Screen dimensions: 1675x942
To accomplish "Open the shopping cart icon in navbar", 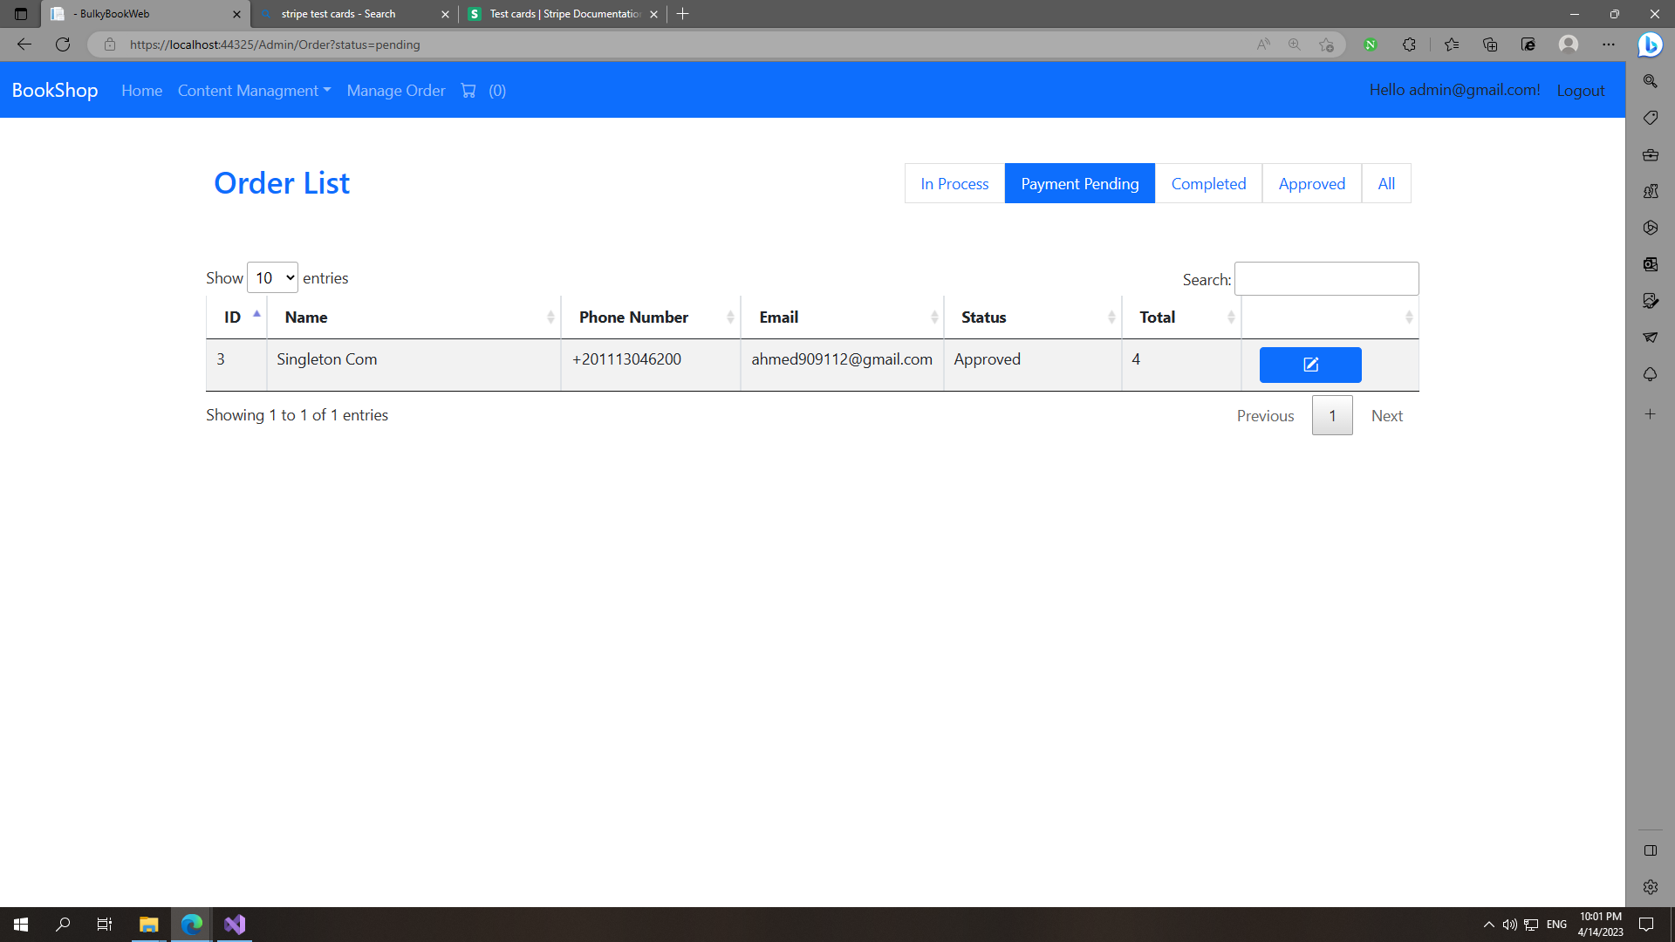I will (469, 90).
